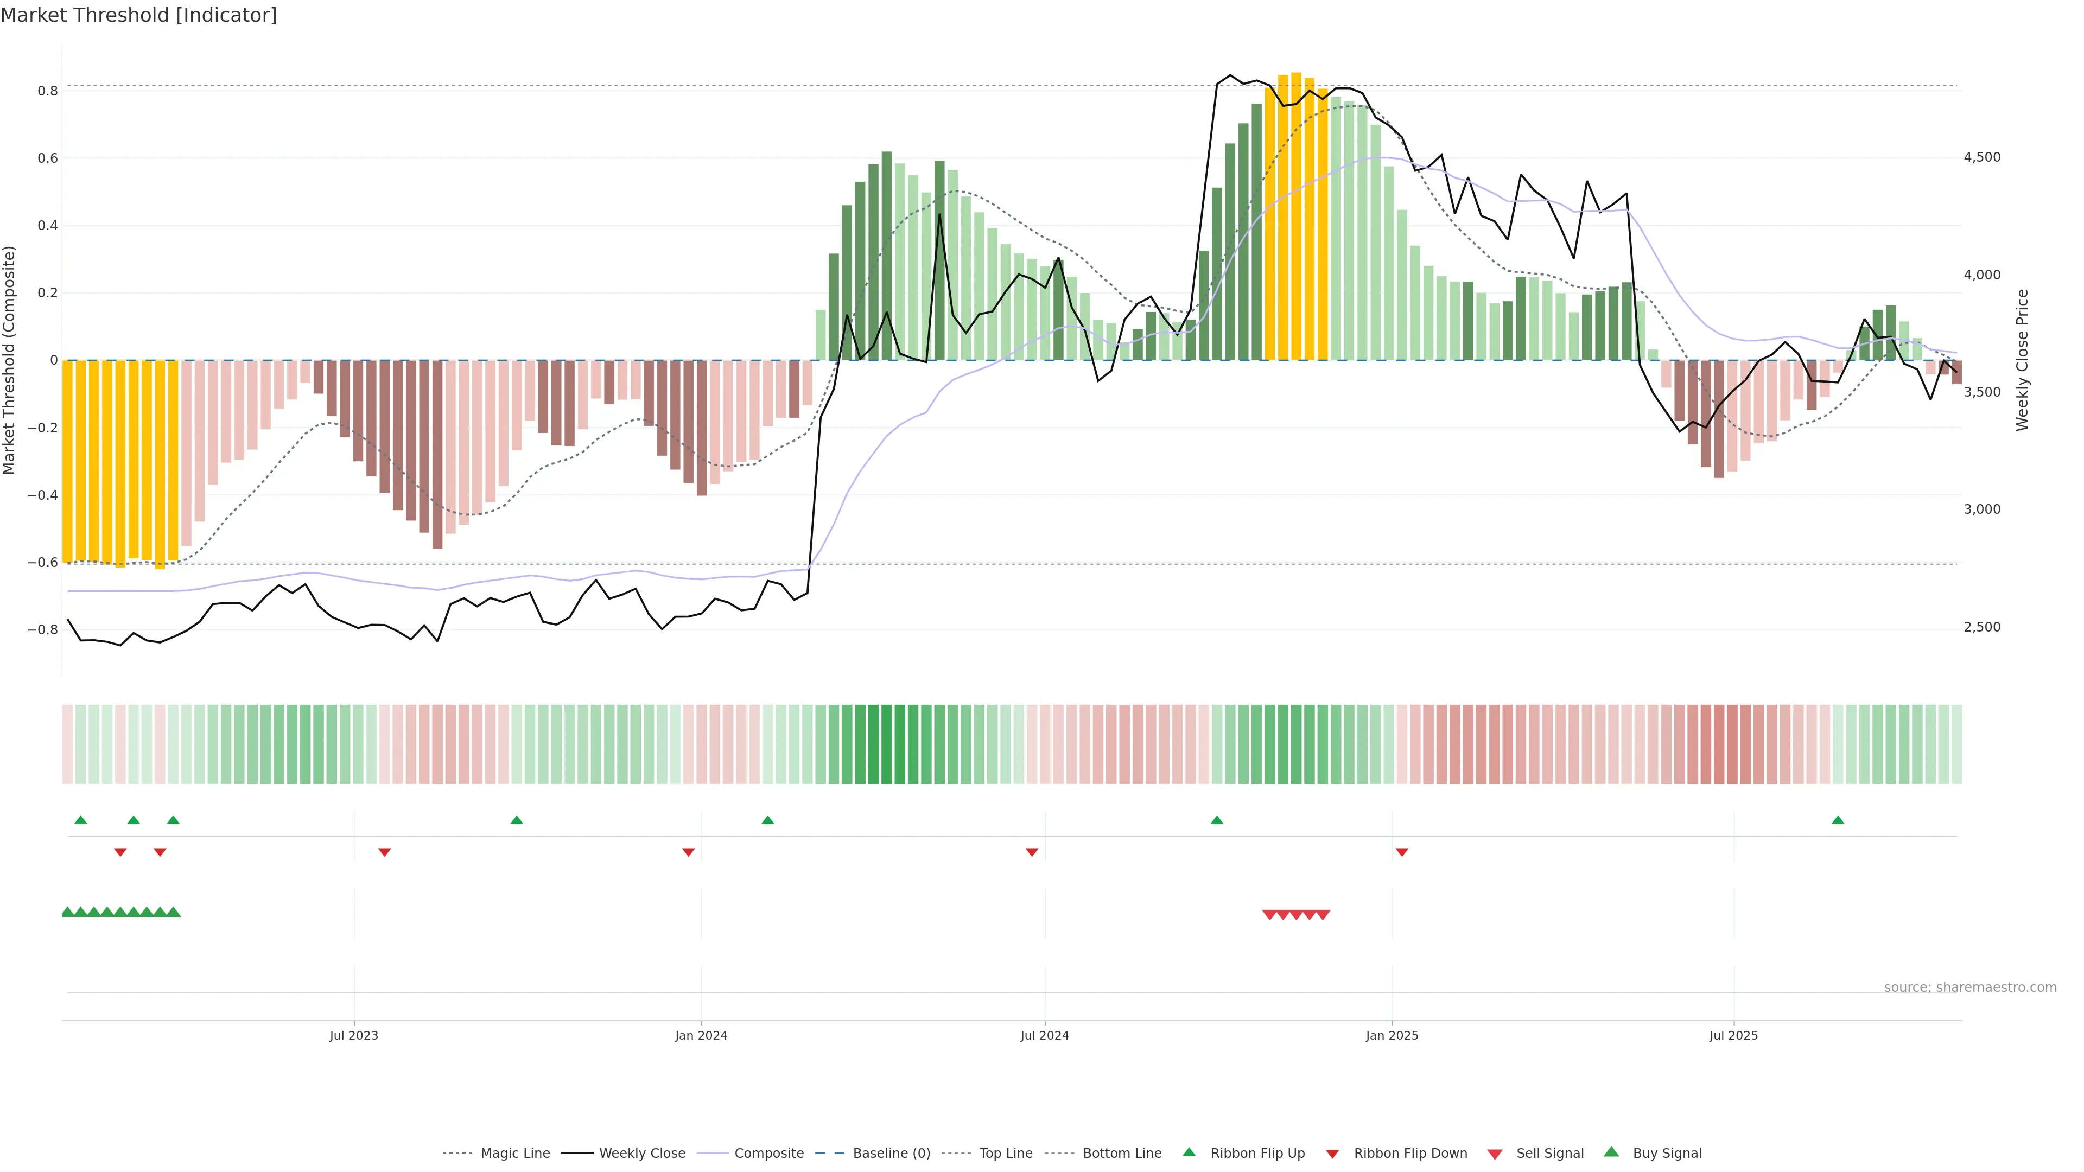Viewport: 2084px width, 1172px height.
Task: Click the Sell Signal legend red triangle
Action: (x=1495, y=1154)
